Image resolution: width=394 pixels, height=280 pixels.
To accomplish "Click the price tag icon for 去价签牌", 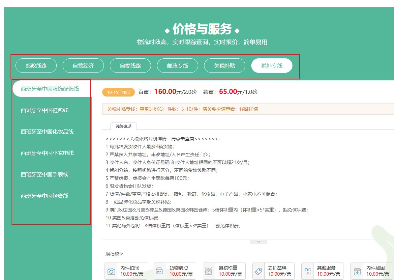I will click(x=258, y=271).
